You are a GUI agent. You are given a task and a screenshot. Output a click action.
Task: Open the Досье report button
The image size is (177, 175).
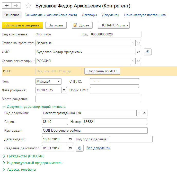(x=82, y=25)
